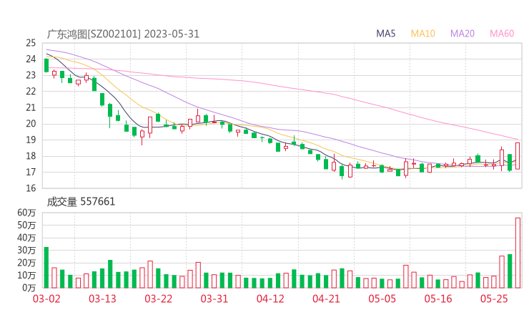
Task: Click the first green volume bar at 03-02
Action: 46,267
